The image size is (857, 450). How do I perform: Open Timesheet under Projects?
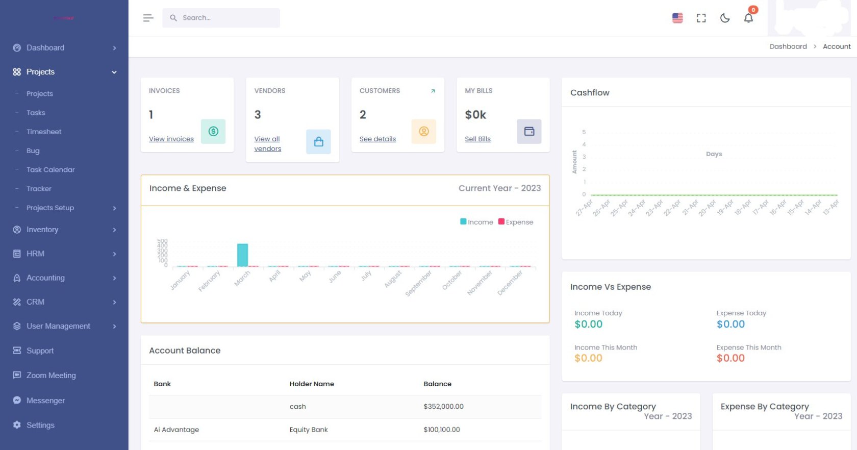pos(44,132)
